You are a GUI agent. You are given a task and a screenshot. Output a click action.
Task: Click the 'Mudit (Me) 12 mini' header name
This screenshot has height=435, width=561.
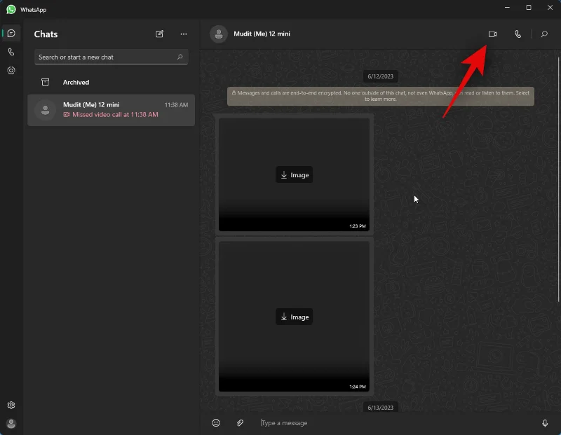[x=262, y=34]
